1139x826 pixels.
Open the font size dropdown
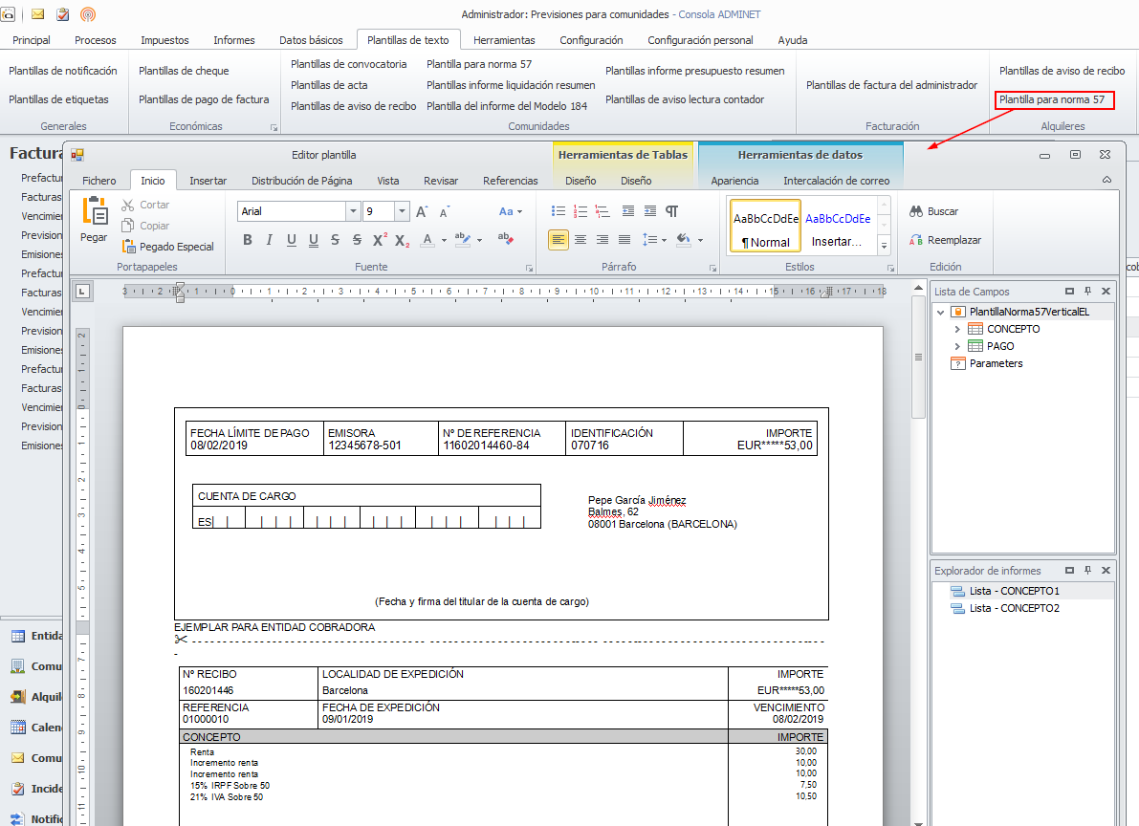pyautogui.click(x=402, y=211)
